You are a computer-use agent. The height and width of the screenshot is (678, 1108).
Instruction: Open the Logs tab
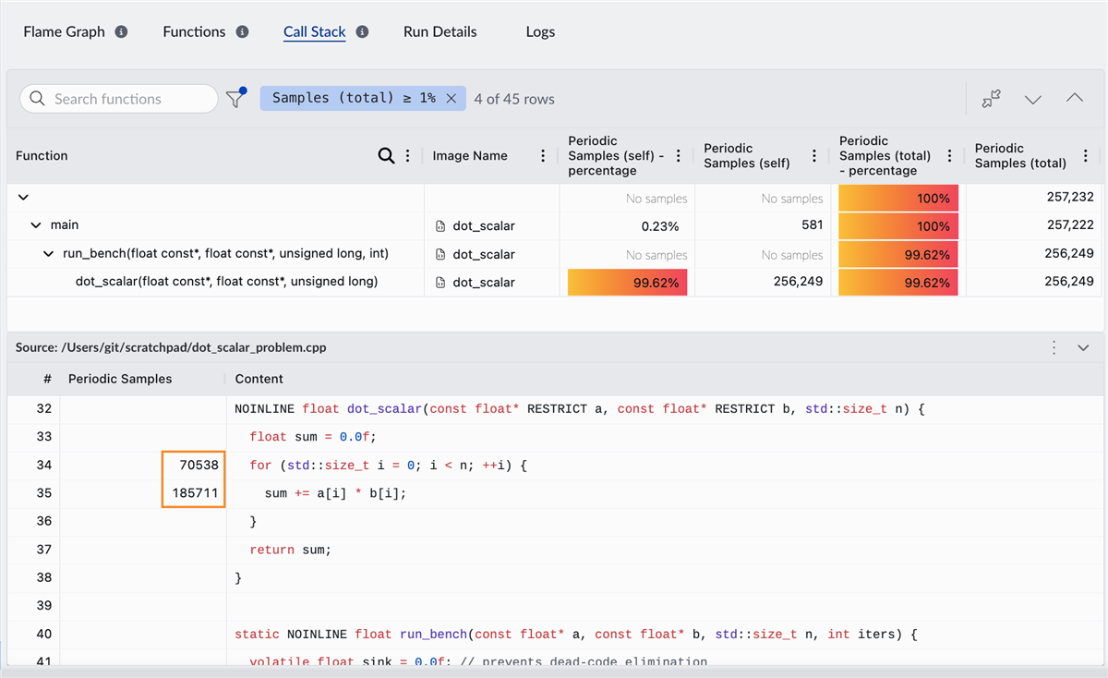[540, 30]
